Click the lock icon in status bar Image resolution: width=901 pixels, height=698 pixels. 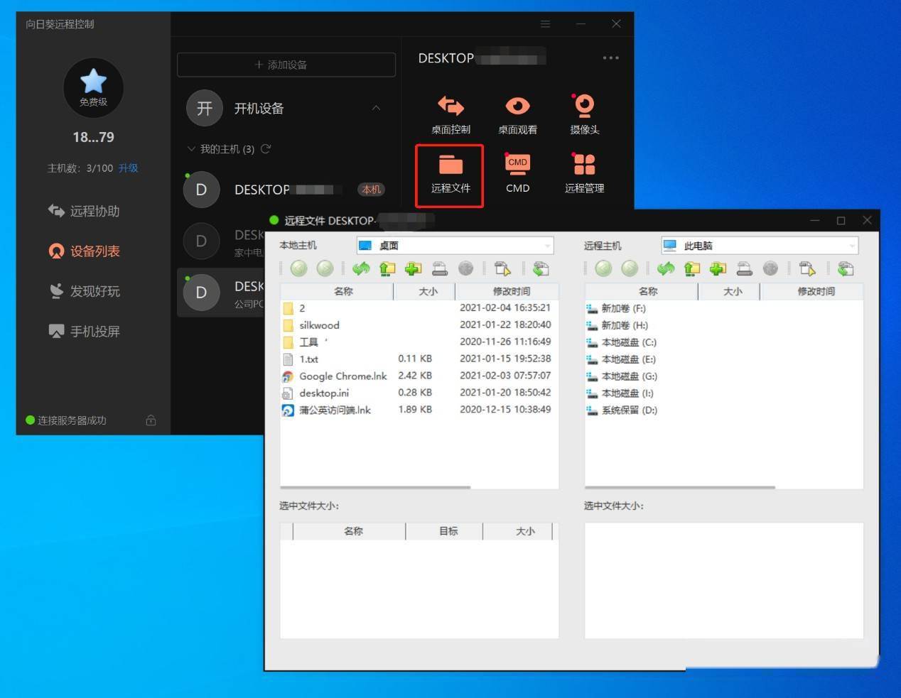point(151,420)
